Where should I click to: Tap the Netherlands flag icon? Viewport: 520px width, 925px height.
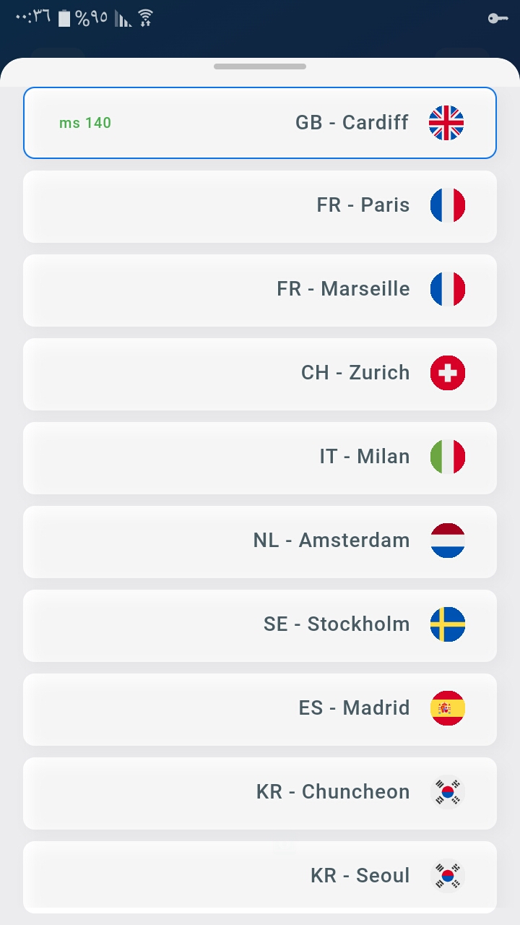coord(448,541)
